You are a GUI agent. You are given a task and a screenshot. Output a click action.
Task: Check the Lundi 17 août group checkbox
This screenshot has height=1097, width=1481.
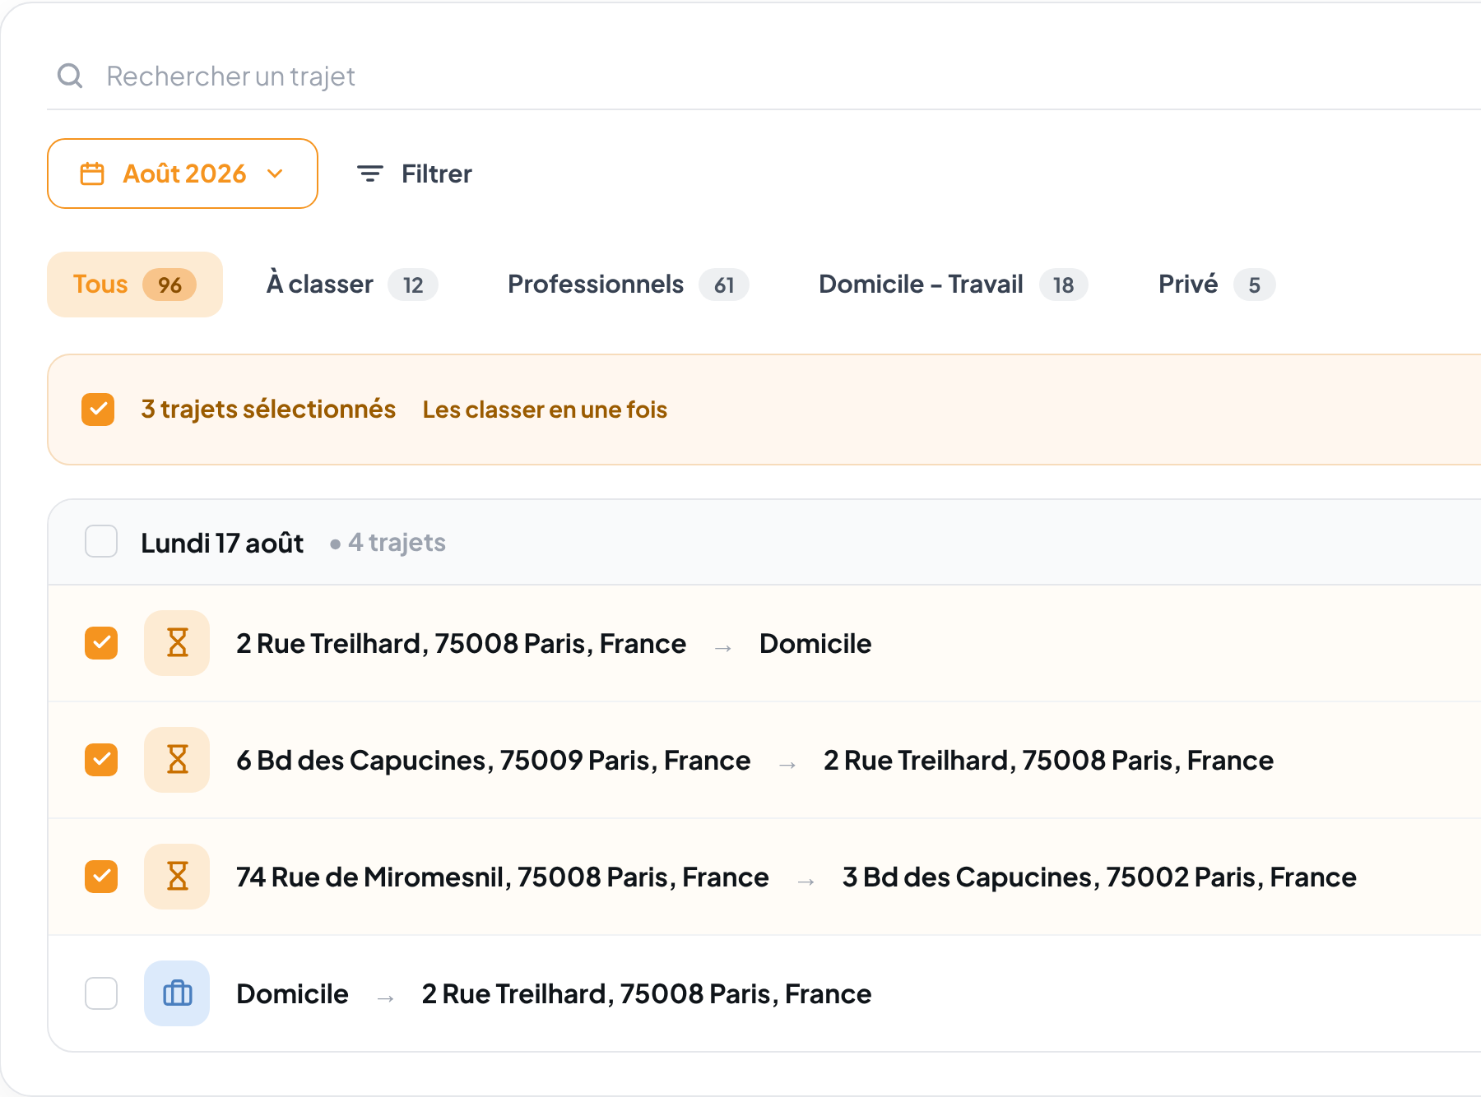[x=101, y=542]
